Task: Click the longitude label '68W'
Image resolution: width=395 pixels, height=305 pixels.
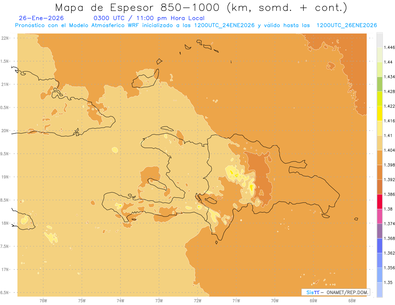Action: click(x=352, y=301)
